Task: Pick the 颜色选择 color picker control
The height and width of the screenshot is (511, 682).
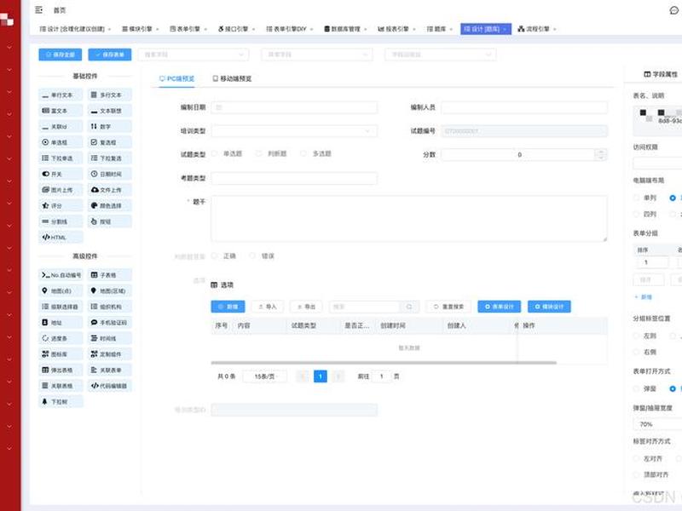Action: (110, 205)
